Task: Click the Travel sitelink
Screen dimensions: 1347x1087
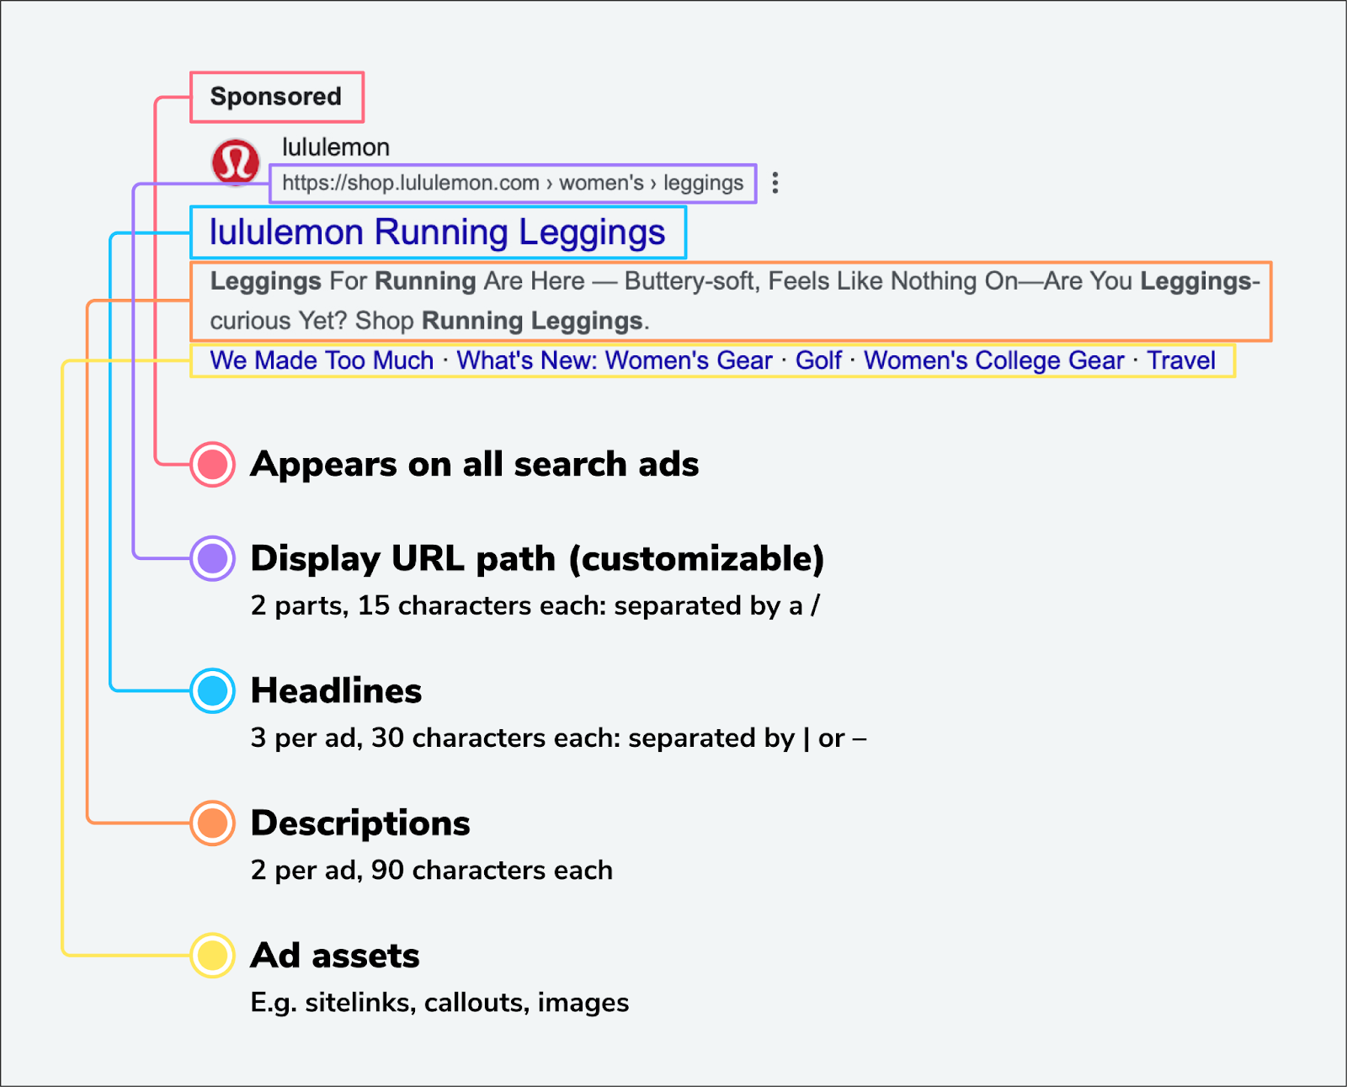Action: pos(1181,360)
